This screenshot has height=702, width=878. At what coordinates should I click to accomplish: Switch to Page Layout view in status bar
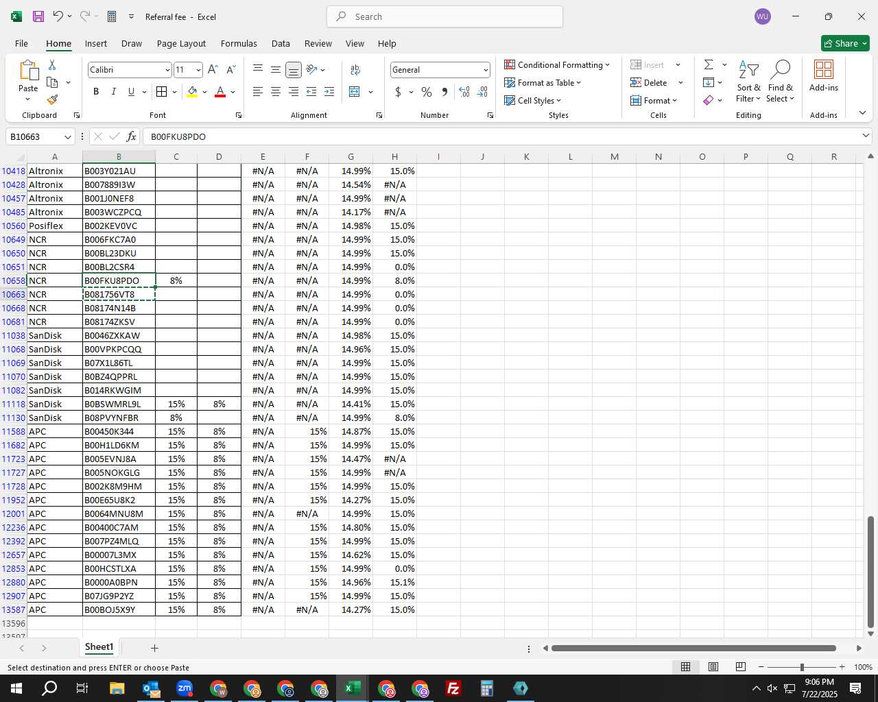713,667
